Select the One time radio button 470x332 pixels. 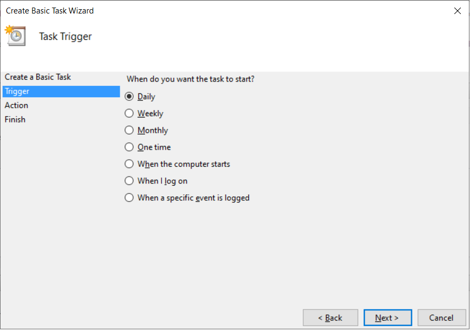(x=129, y=147)
